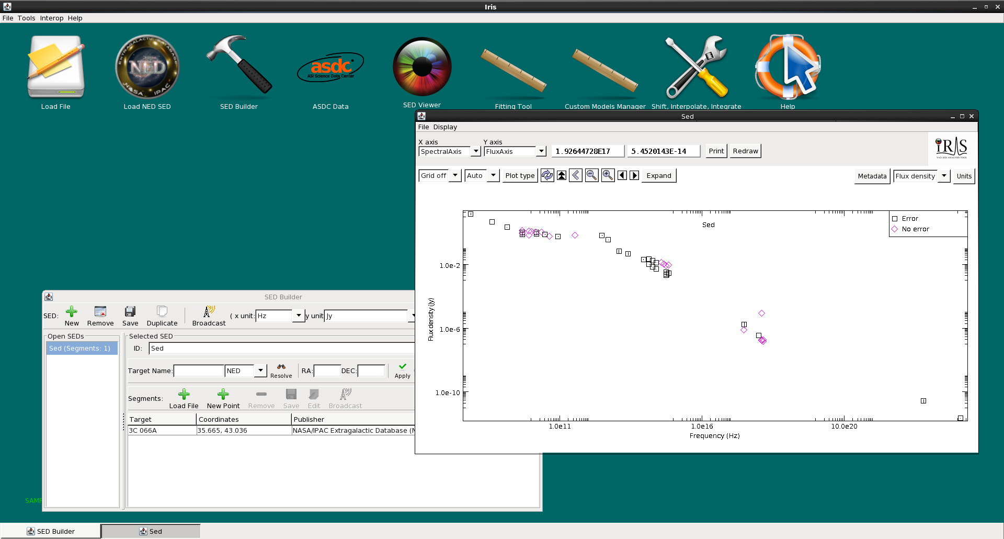Viewport: 1004px width, 539px height.
Task: Click the Target column header
Action: pyautogui.click(x=162, y=420)
